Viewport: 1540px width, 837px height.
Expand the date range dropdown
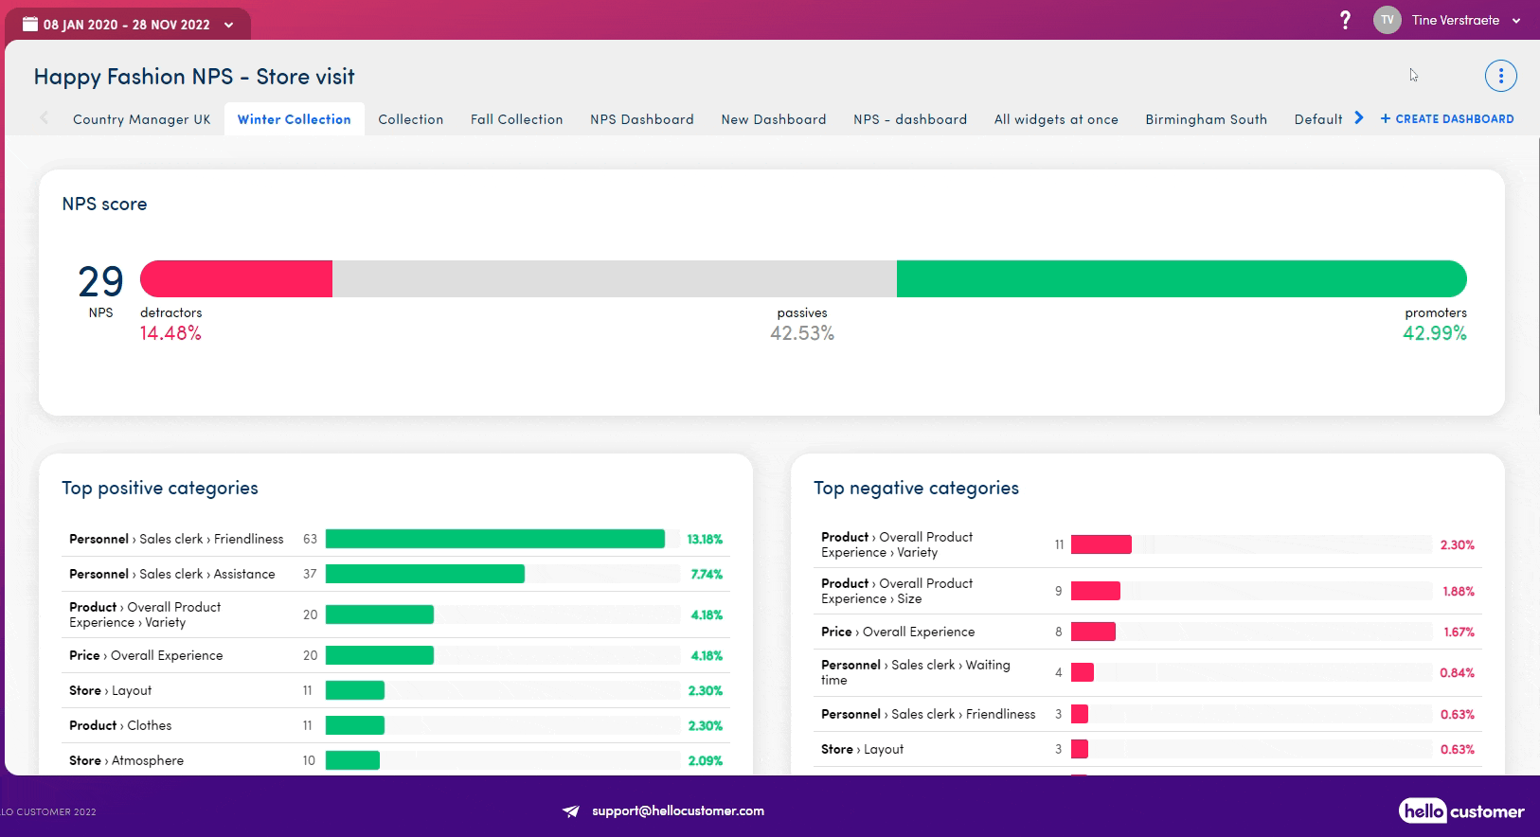click(x=229, y=26)
